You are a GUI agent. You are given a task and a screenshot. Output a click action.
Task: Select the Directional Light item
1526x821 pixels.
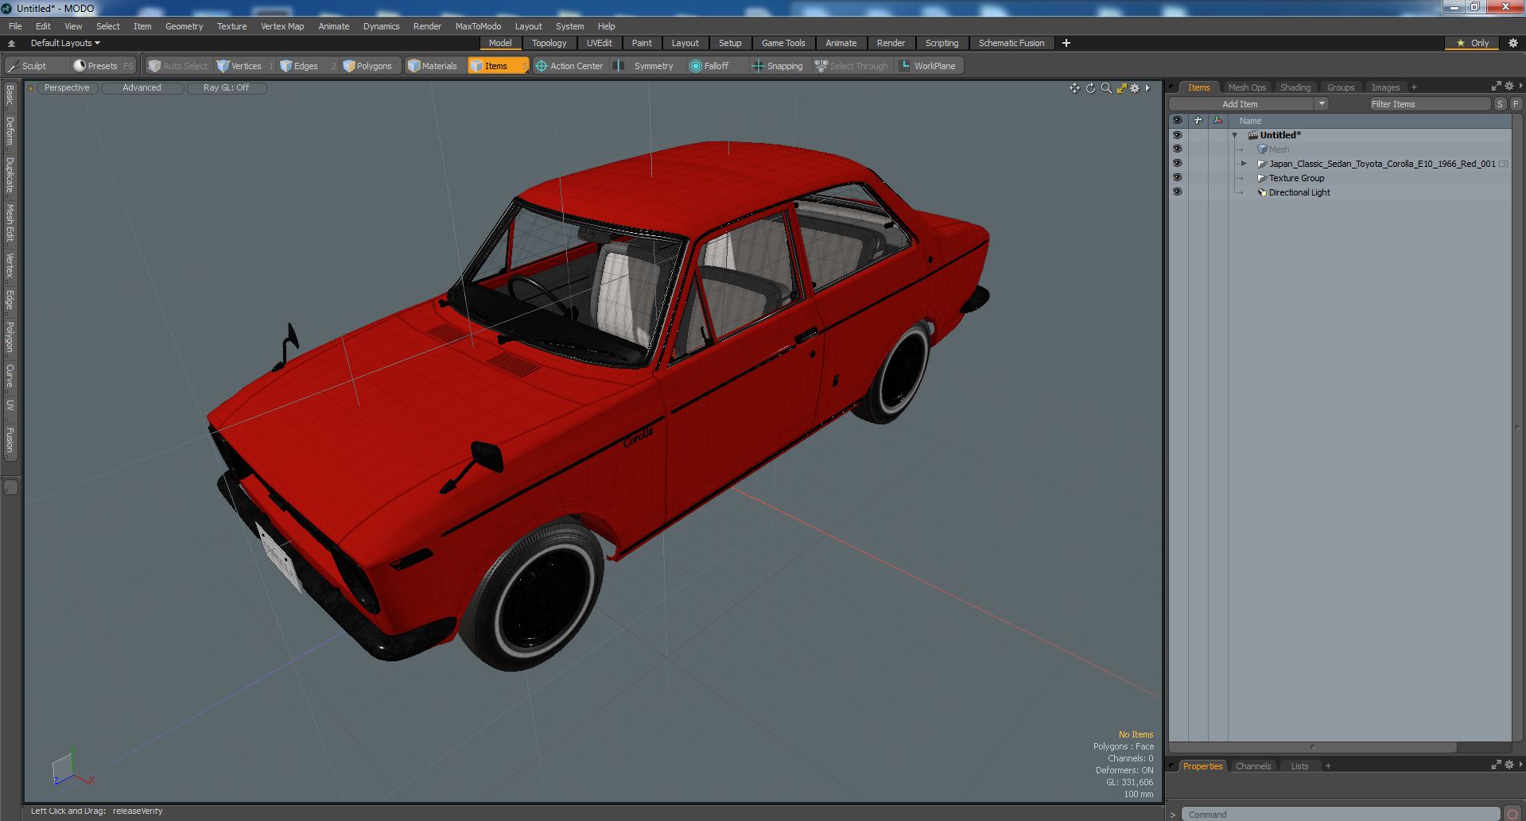[1299, 192]
